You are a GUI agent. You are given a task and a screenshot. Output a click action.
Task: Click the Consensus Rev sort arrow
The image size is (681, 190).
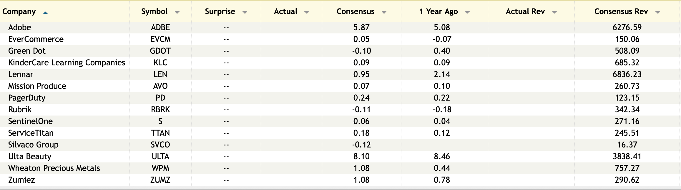(658, 12)
